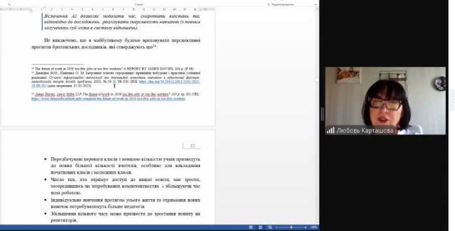
Task: Click the zoom in plus button
Action: pyautogui.click(x=307, y=227)
